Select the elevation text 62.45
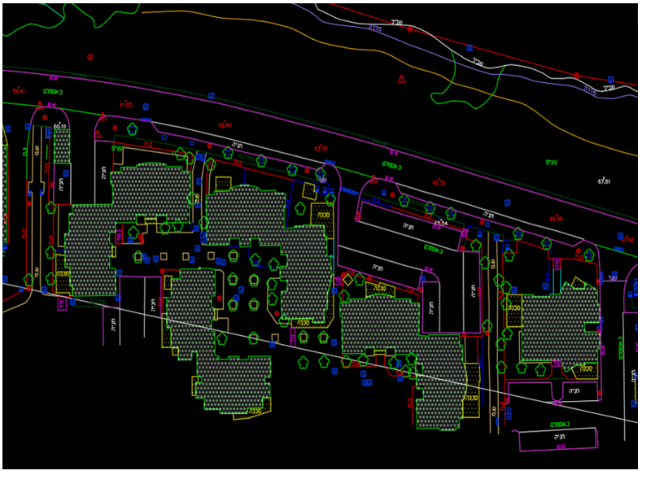 point(225,125)
